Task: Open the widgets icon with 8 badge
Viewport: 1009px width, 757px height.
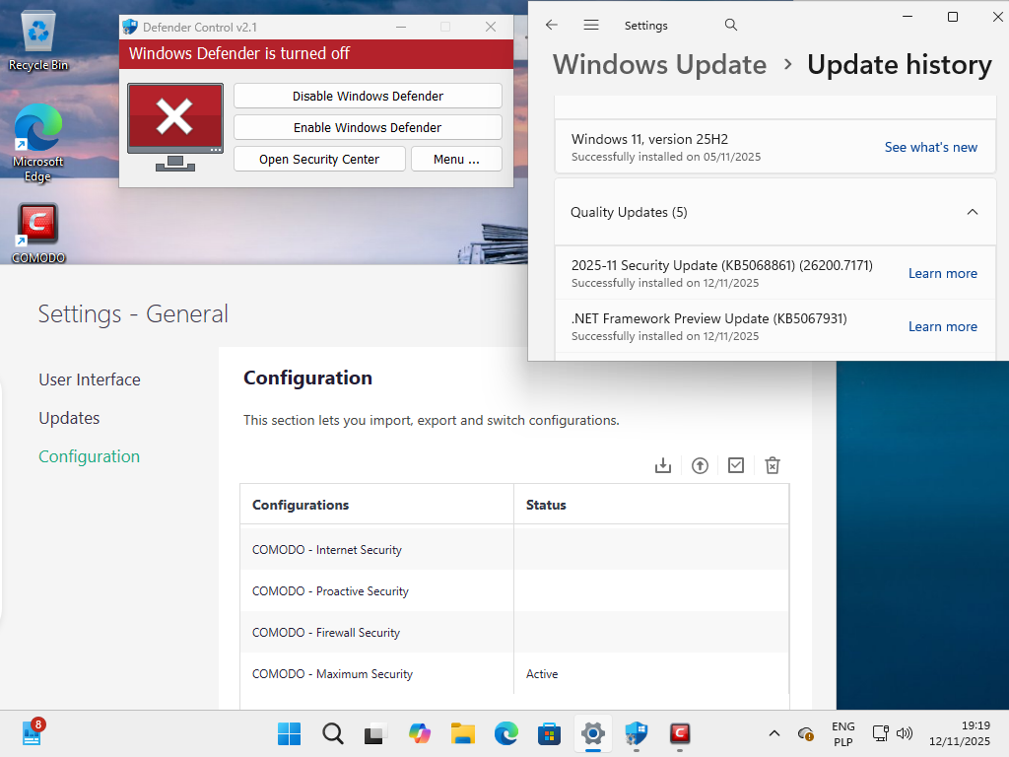Action: 33,732
